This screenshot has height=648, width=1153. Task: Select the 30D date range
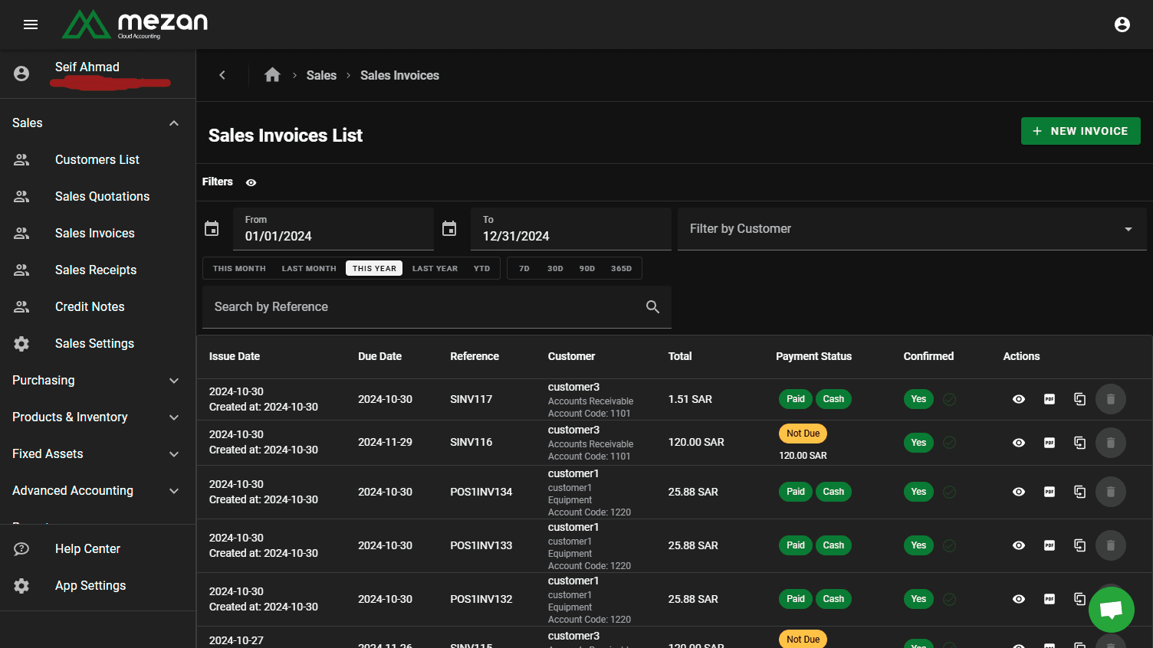click(x=555, y=268)
